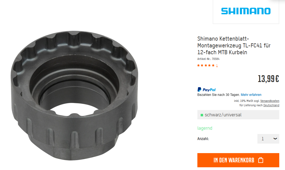Change delivery country via the Deutschland link
Image resolution: width=285 pixels, height=170 pixels.
271,105
